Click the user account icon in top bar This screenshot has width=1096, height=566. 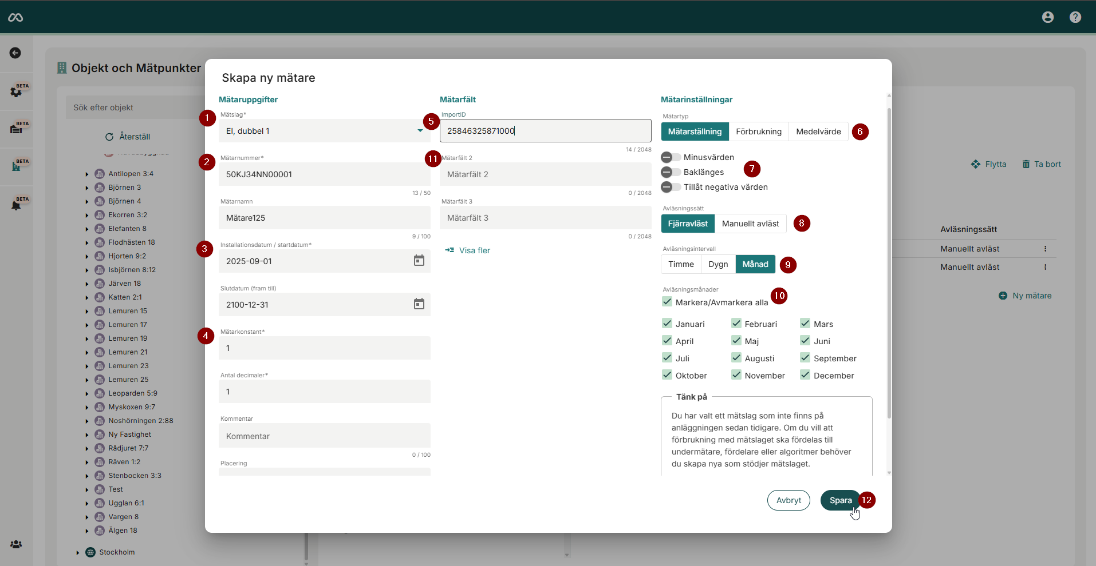pos(1047,17)
